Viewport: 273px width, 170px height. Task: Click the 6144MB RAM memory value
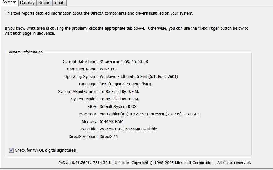pos(111,122)
